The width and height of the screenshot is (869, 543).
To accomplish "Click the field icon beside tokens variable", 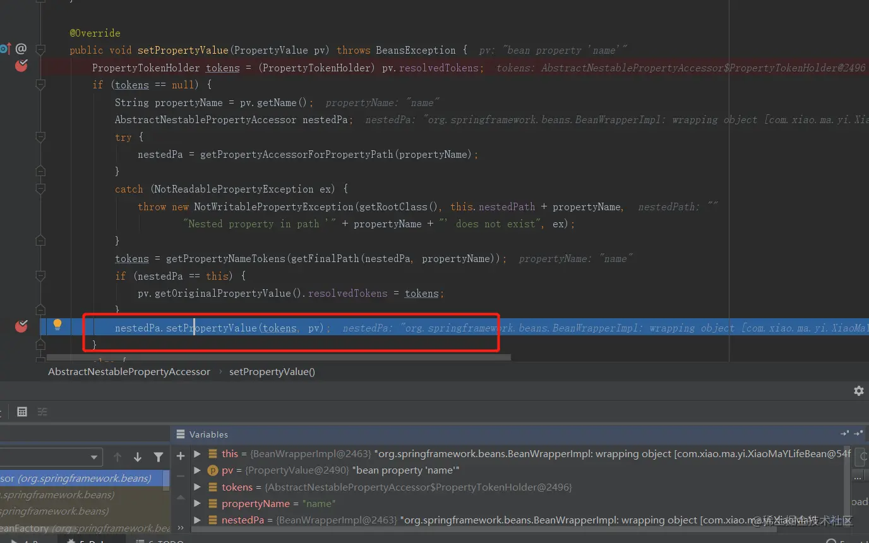I will click(212, 487).
